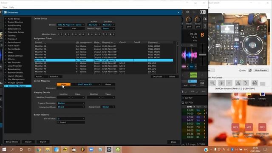Open the Task View taskbar icon
This screenshot has width=272, height=153.
pos(30,150)
